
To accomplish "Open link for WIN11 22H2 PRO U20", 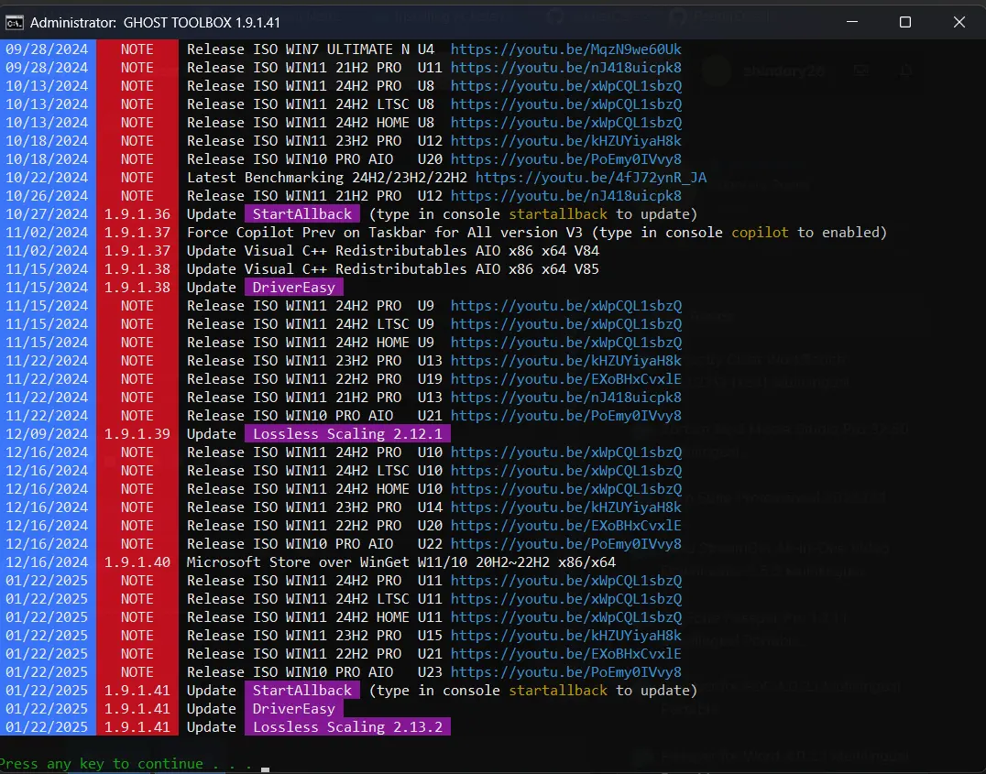I will point(566,525).
